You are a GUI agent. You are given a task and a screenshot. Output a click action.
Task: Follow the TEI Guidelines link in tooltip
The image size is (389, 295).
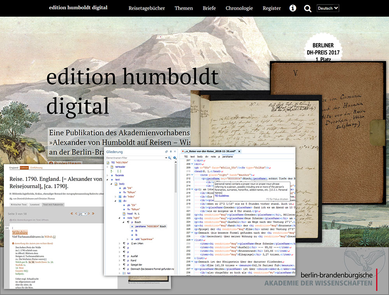(222, 196)
